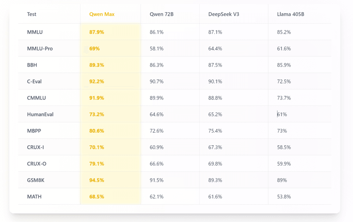Click DeepSeek V3 CMMLU score 88.8%
The image size is (353, 222).
(215, 98)
